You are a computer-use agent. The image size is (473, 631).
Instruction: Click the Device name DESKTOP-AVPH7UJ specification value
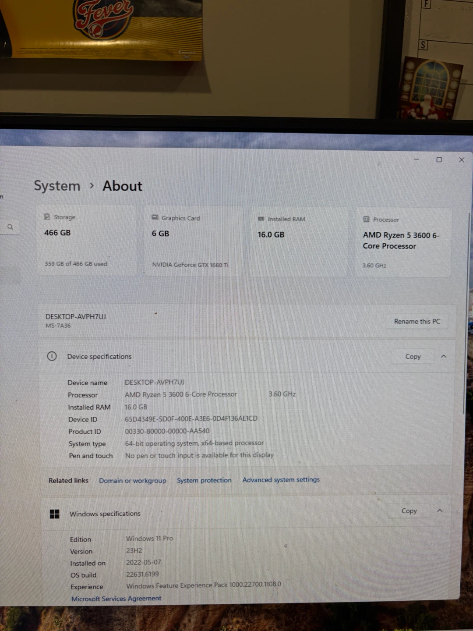[x=155, y=382]
